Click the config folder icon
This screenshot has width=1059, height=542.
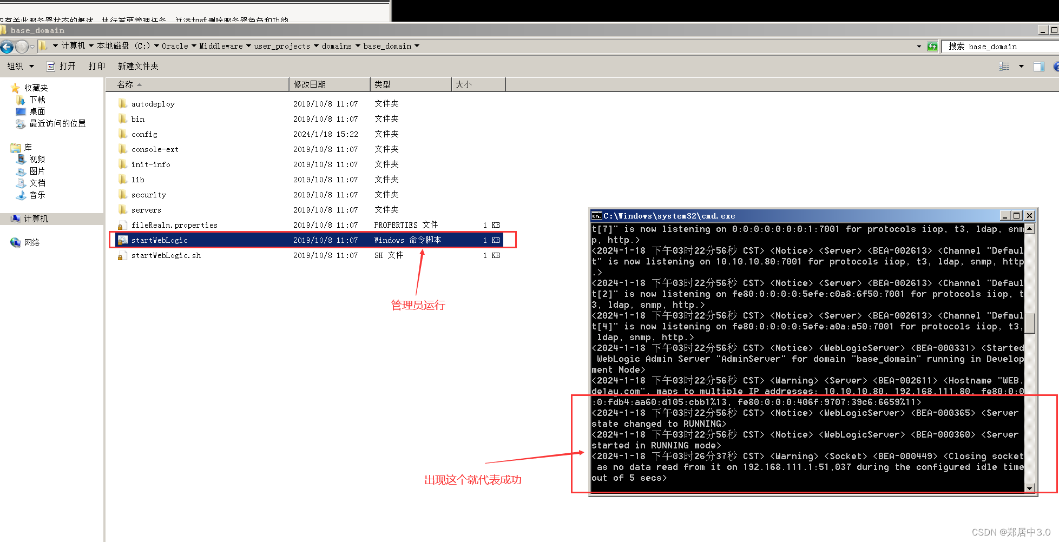[x=123, y=134]
